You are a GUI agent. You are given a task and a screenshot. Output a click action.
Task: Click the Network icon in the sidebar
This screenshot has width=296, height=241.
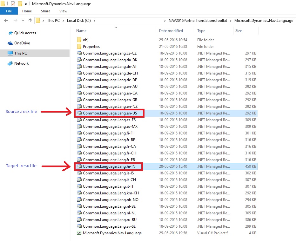[10, 63]
